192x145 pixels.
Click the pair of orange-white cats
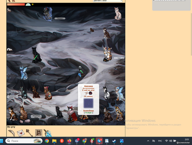point(107,54)
